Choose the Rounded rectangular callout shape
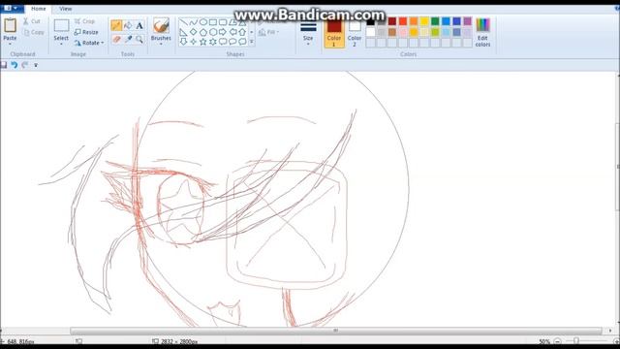Viewport: 620px width, 349px height. coord(223,42)
